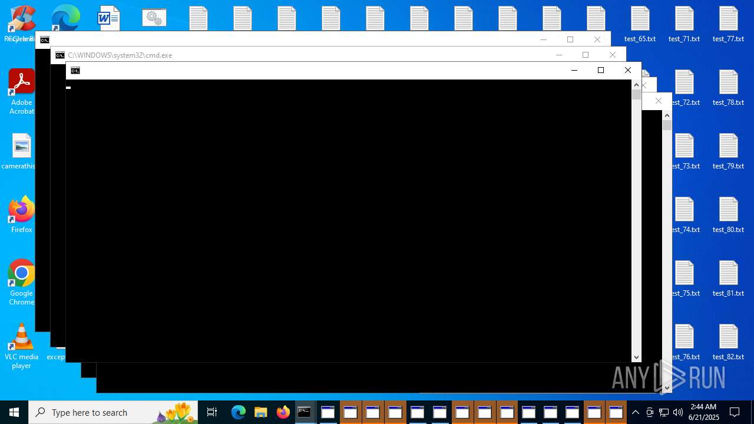This screenshot has width=754, height=424.
Task: Open network settings tray icon
Action: click(664, 412)
